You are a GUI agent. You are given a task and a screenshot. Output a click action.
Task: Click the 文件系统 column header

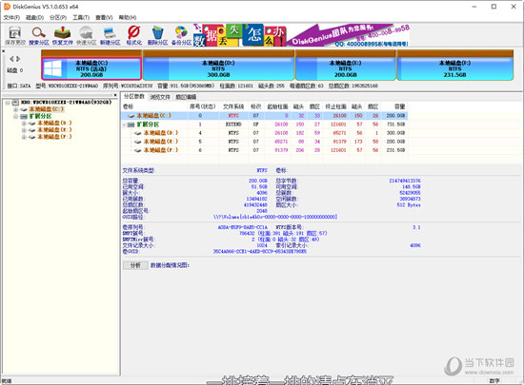pyautogui.click(x=233, y=106)
